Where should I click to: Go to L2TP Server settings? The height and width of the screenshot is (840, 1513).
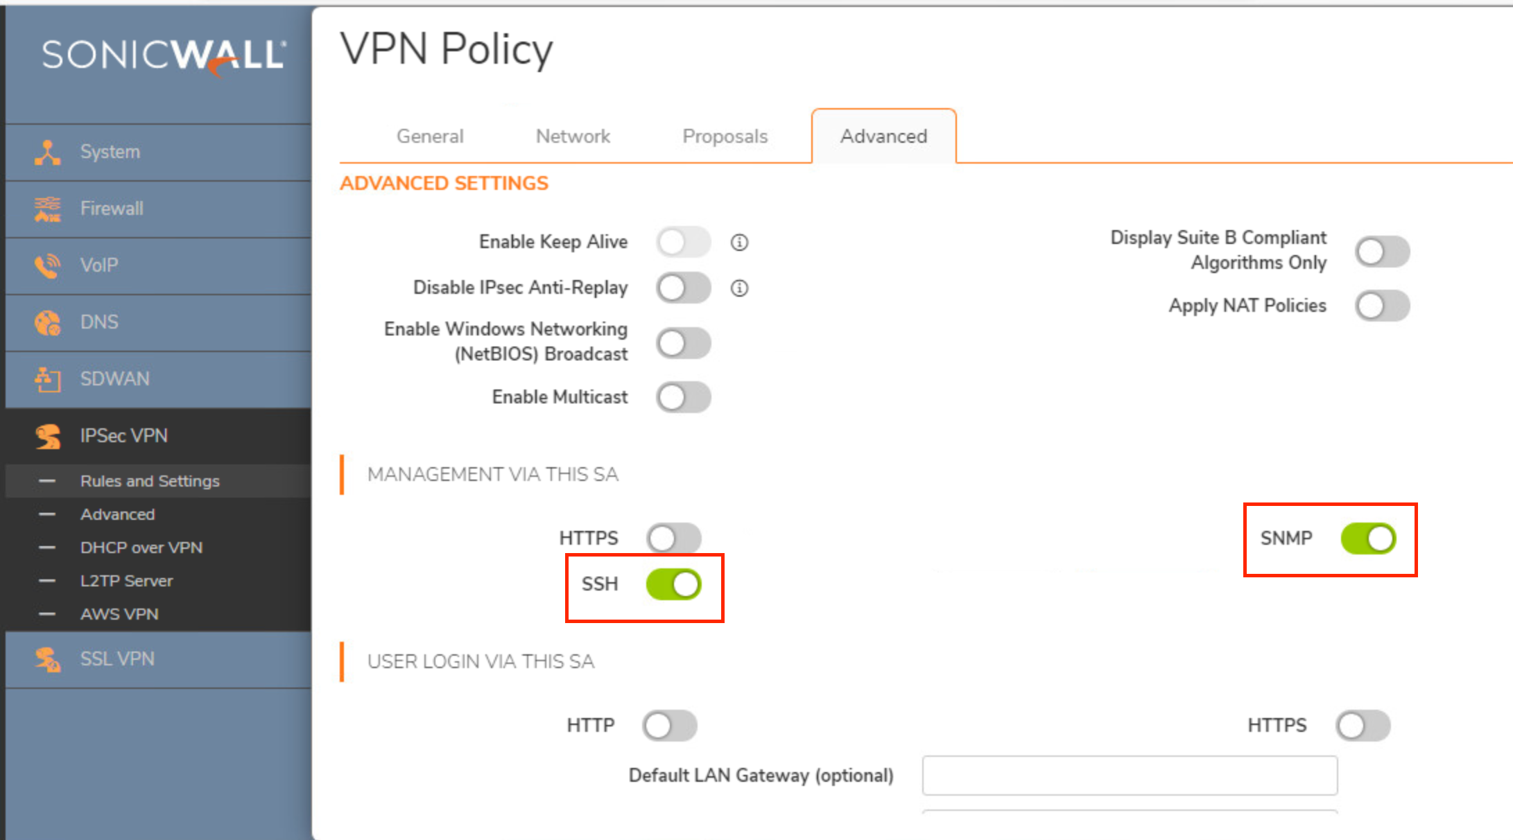[x=126, y=581]
